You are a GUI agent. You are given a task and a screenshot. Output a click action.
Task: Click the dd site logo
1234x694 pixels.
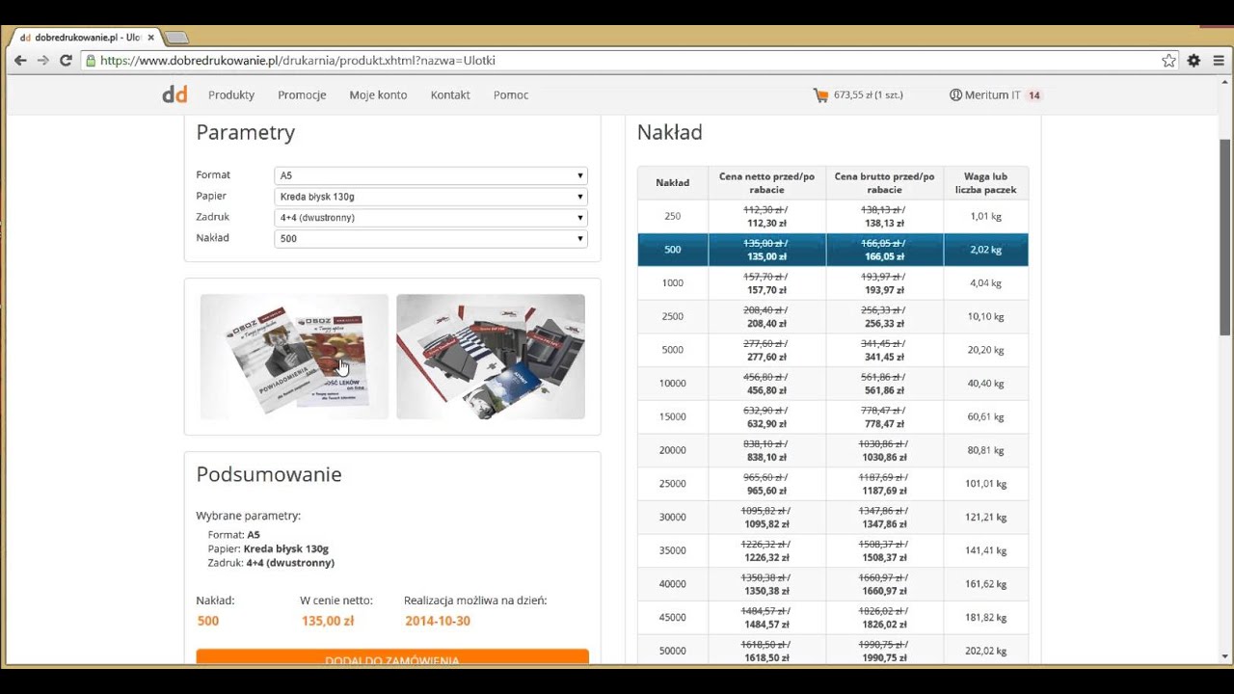point(174,94)
